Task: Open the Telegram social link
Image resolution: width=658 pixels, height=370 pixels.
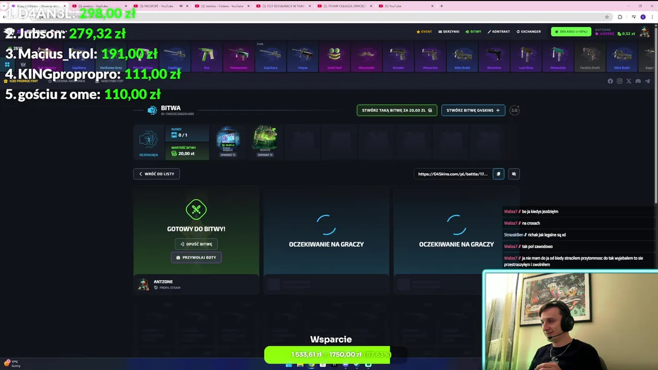Action: pyautogui.click(x=647, y=81)
